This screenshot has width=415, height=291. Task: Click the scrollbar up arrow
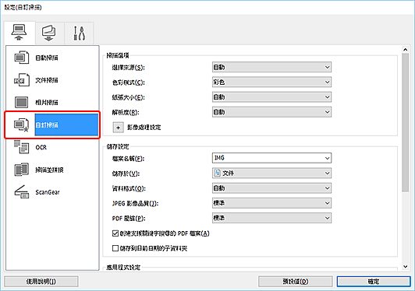pos(405,49)
